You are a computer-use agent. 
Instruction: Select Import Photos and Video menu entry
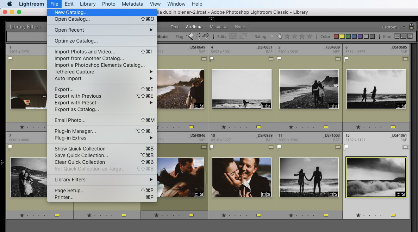[85, 52]
